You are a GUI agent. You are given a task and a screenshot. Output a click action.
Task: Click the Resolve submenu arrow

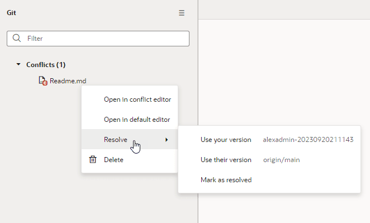[x=167, y=140]
